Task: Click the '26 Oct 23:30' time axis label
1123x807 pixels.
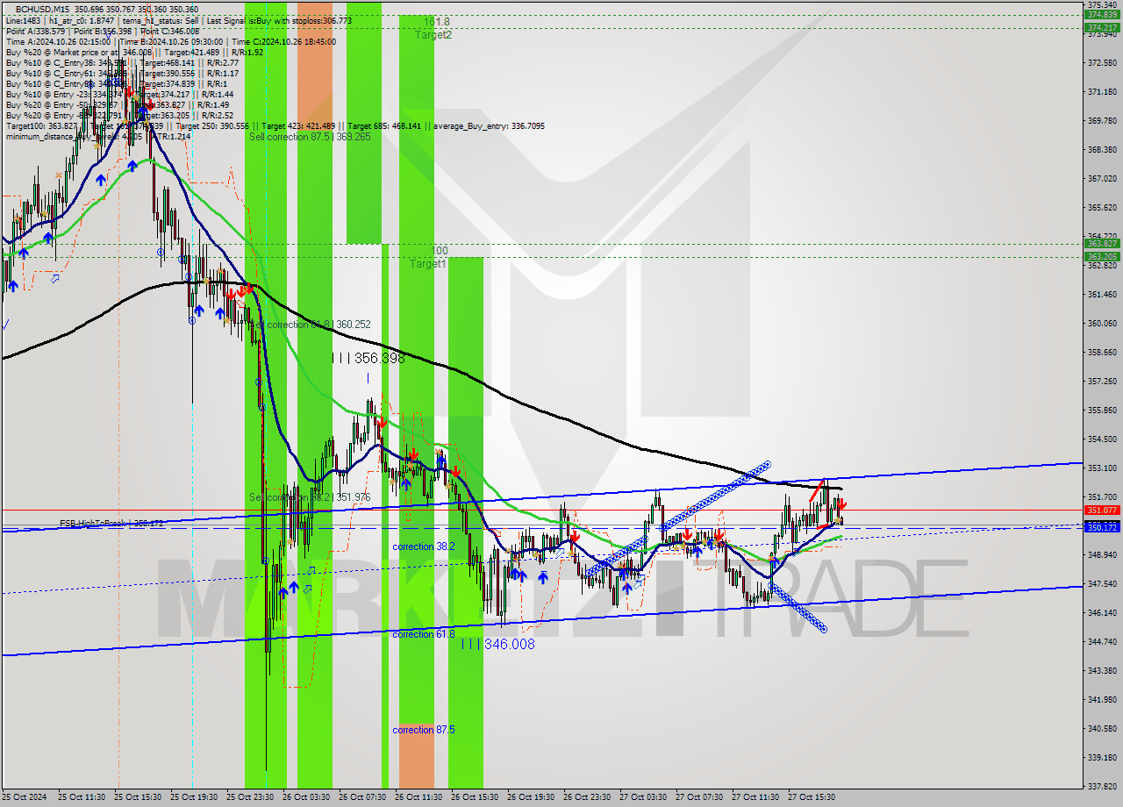Action: [586, 797]
